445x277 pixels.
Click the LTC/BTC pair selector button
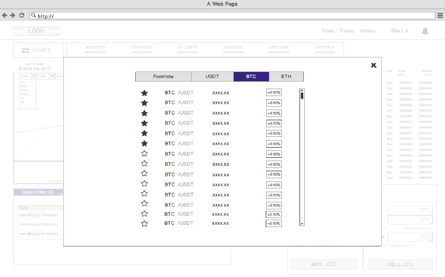pyautogui.click(x=38, y=50)
